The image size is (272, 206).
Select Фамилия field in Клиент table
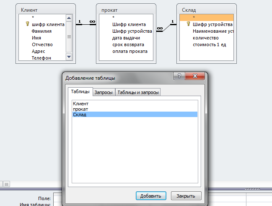pos(41,31)
